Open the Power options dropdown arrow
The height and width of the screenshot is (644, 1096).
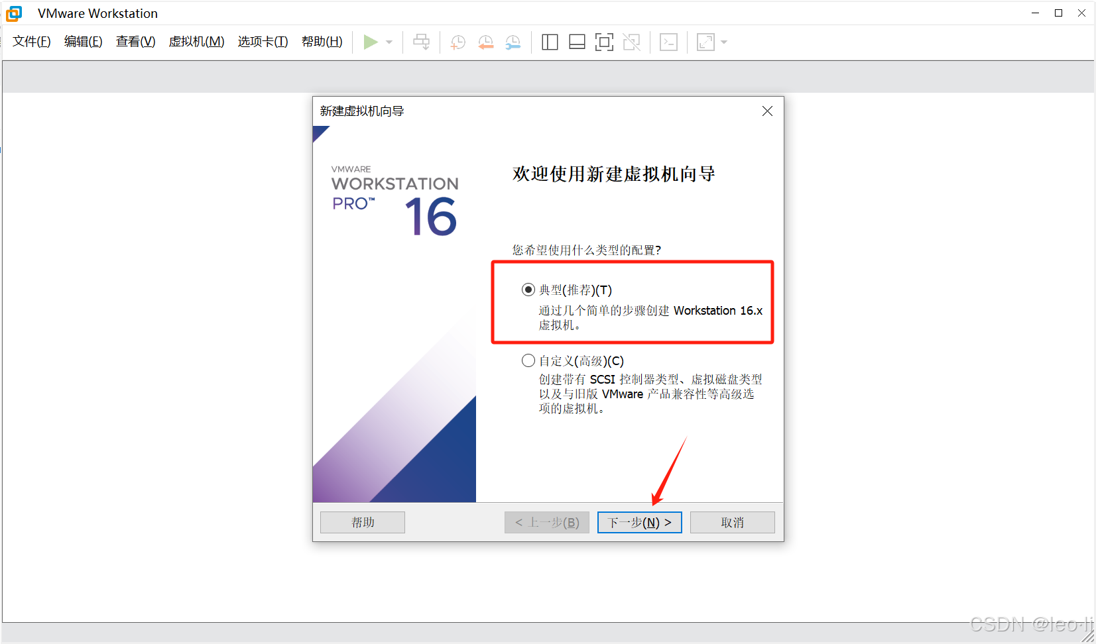[x=389, y=42]
